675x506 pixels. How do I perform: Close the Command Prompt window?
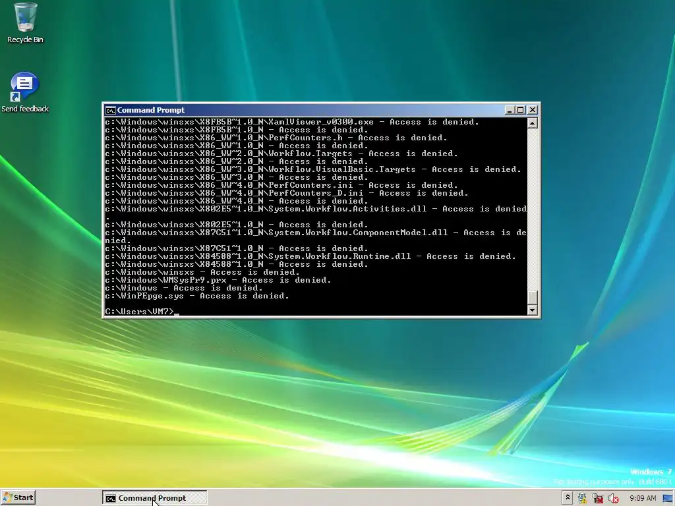click(x=533, y=110)
